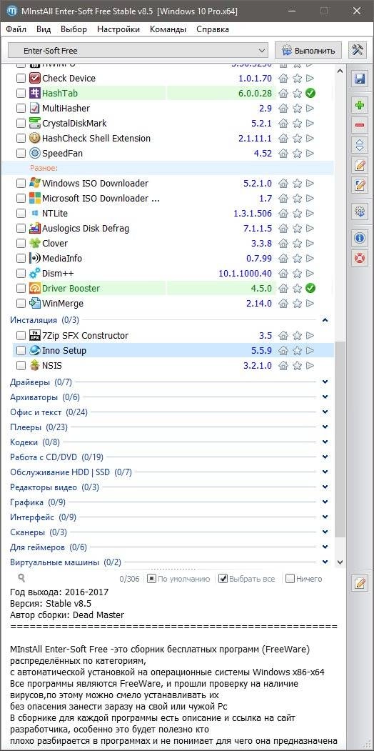The height and width of the screenshot is (751, 374).
Task: Expand the Графика category
Action: [325, 502]
